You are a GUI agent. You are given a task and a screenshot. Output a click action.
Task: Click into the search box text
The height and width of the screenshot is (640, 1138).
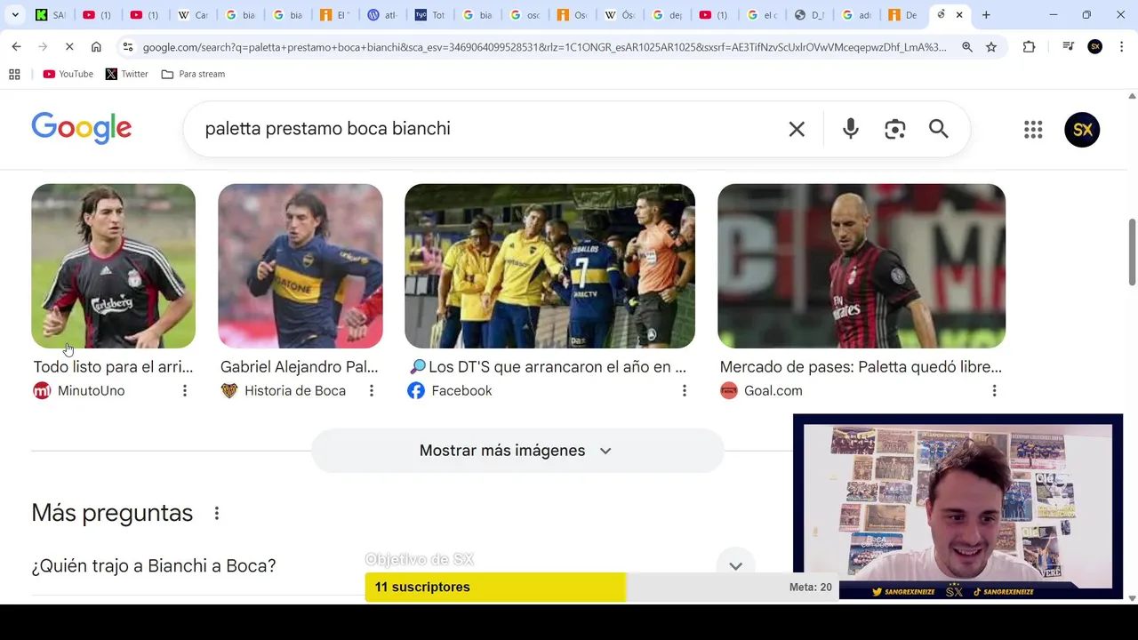(327, 129)
